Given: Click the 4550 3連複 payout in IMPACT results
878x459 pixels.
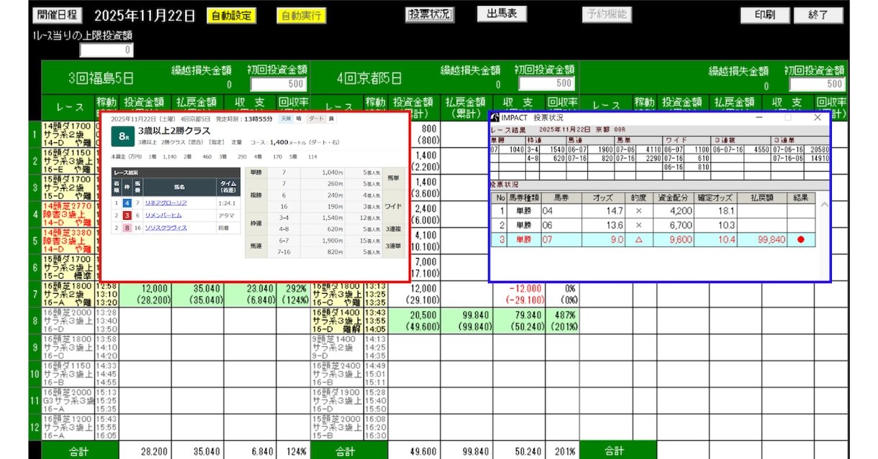Looking at the screenshot, I should [x=761, y=149].
